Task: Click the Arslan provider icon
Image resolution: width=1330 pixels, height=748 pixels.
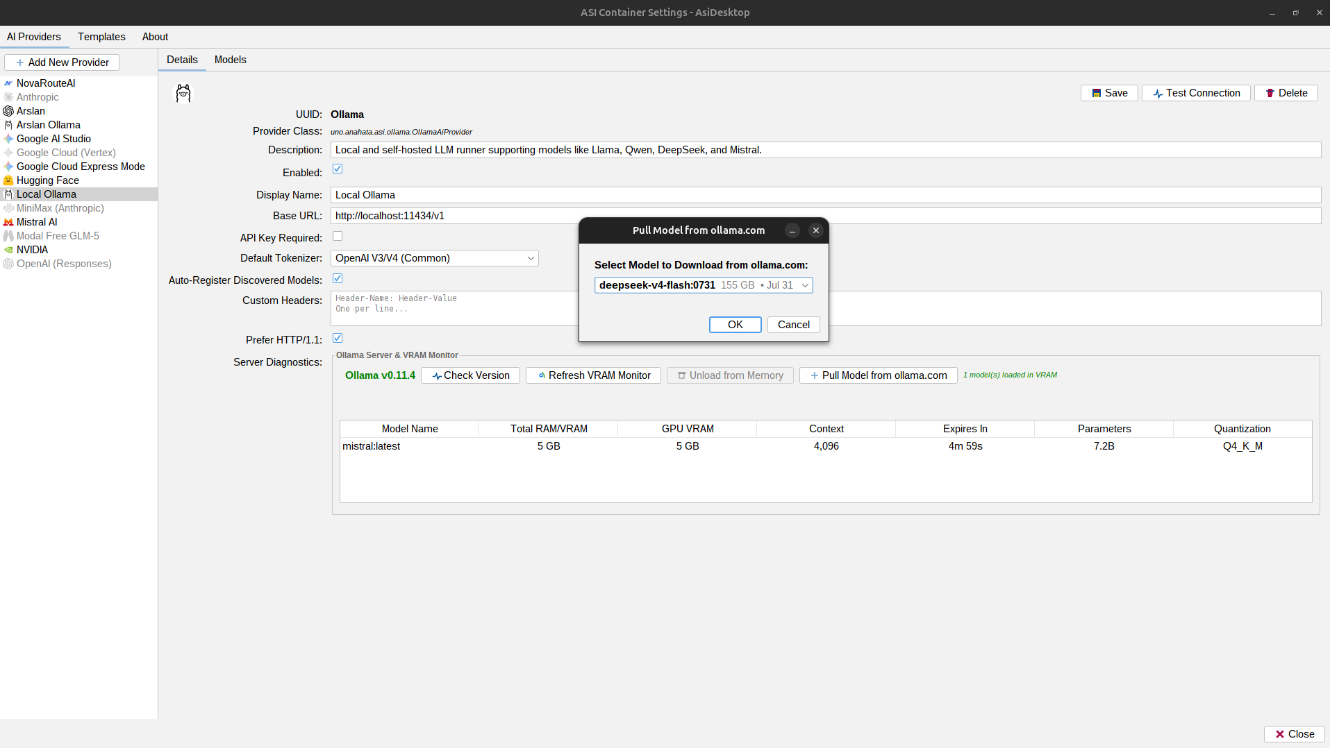Action: (8, 111)
